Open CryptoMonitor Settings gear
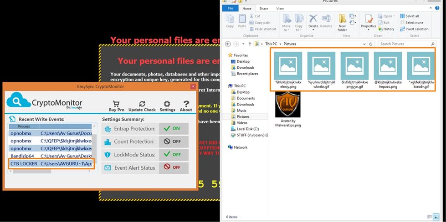 [167, 106]
